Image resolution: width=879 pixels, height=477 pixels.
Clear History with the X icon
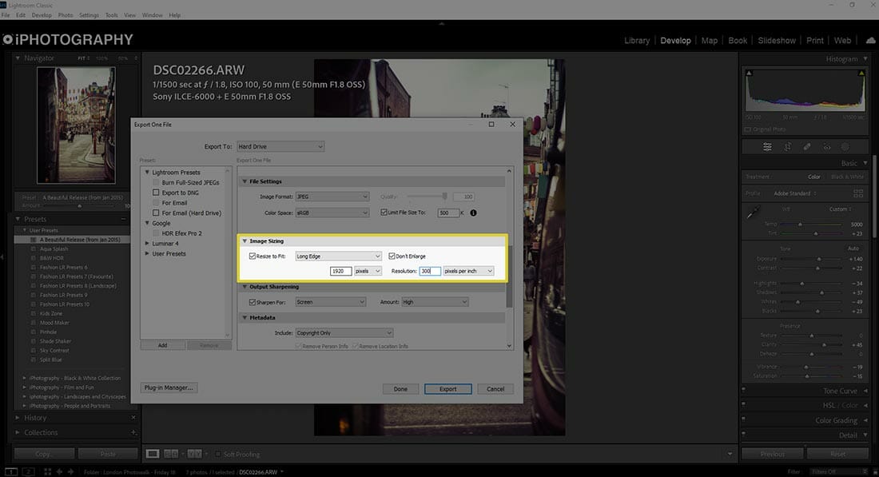click(x=133, y=418)
